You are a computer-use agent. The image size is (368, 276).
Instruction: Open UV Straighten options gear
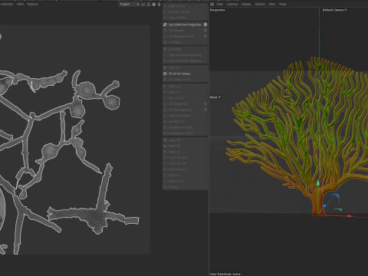[205, 103]
